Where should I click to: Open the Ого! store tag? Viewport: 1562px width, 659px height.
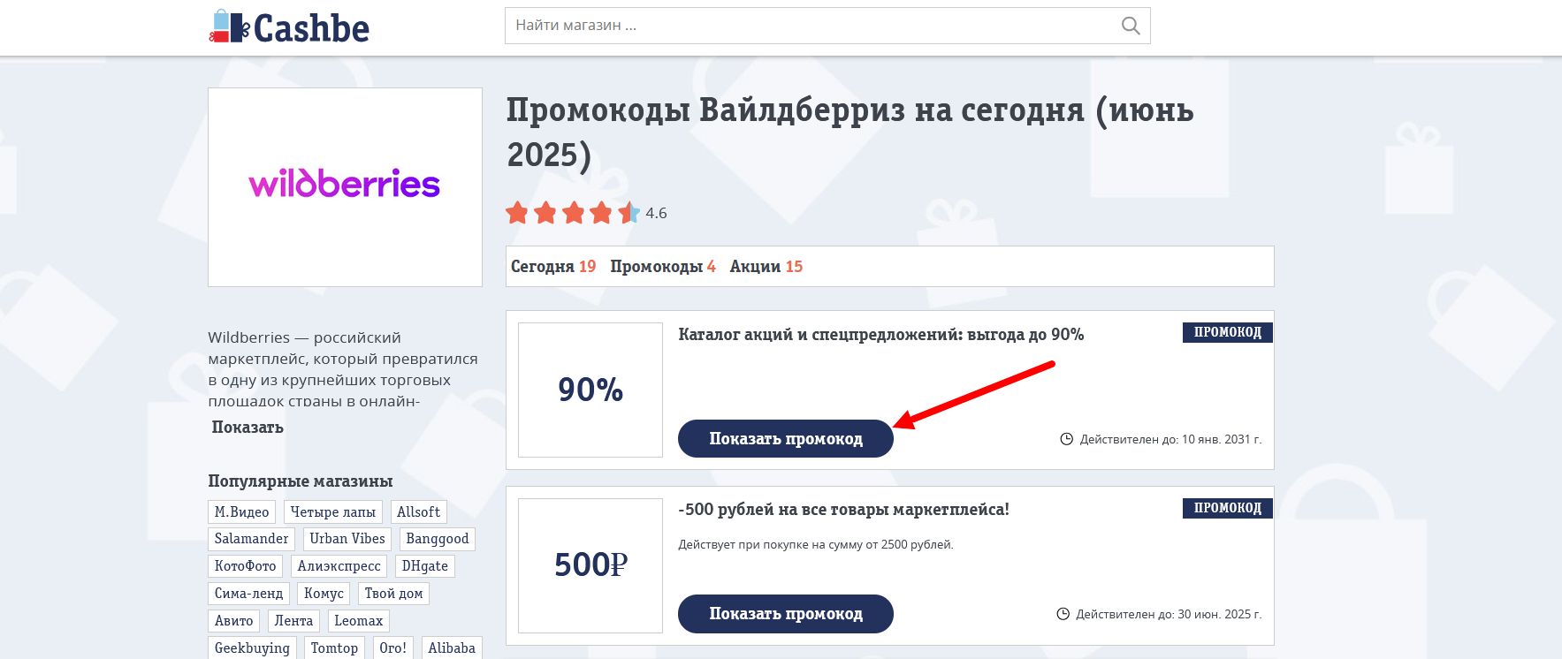pyautogui.click(x=393, y=648)
